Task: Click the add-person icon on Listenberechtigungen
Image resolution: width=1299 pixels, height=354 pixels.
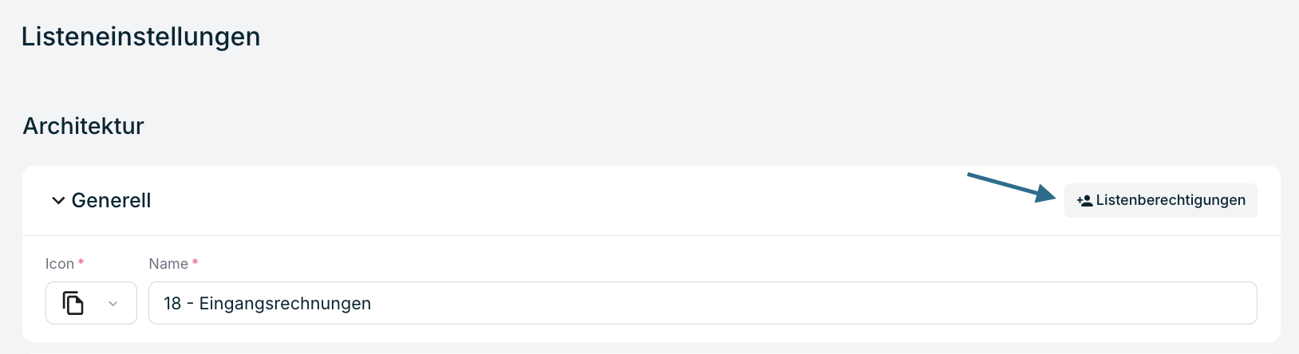Action: (x=1084, y=201)
